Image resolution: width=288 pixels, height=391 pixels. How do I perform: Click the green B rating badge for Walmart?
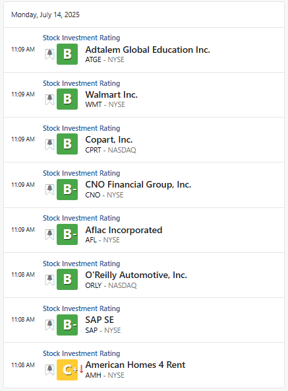[x=67, y=99]
